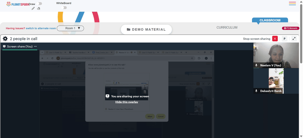Select the 'Screen share (You)' tab
Screen dimensions: 303x138
pyautogui.click(x=20, y=47)
